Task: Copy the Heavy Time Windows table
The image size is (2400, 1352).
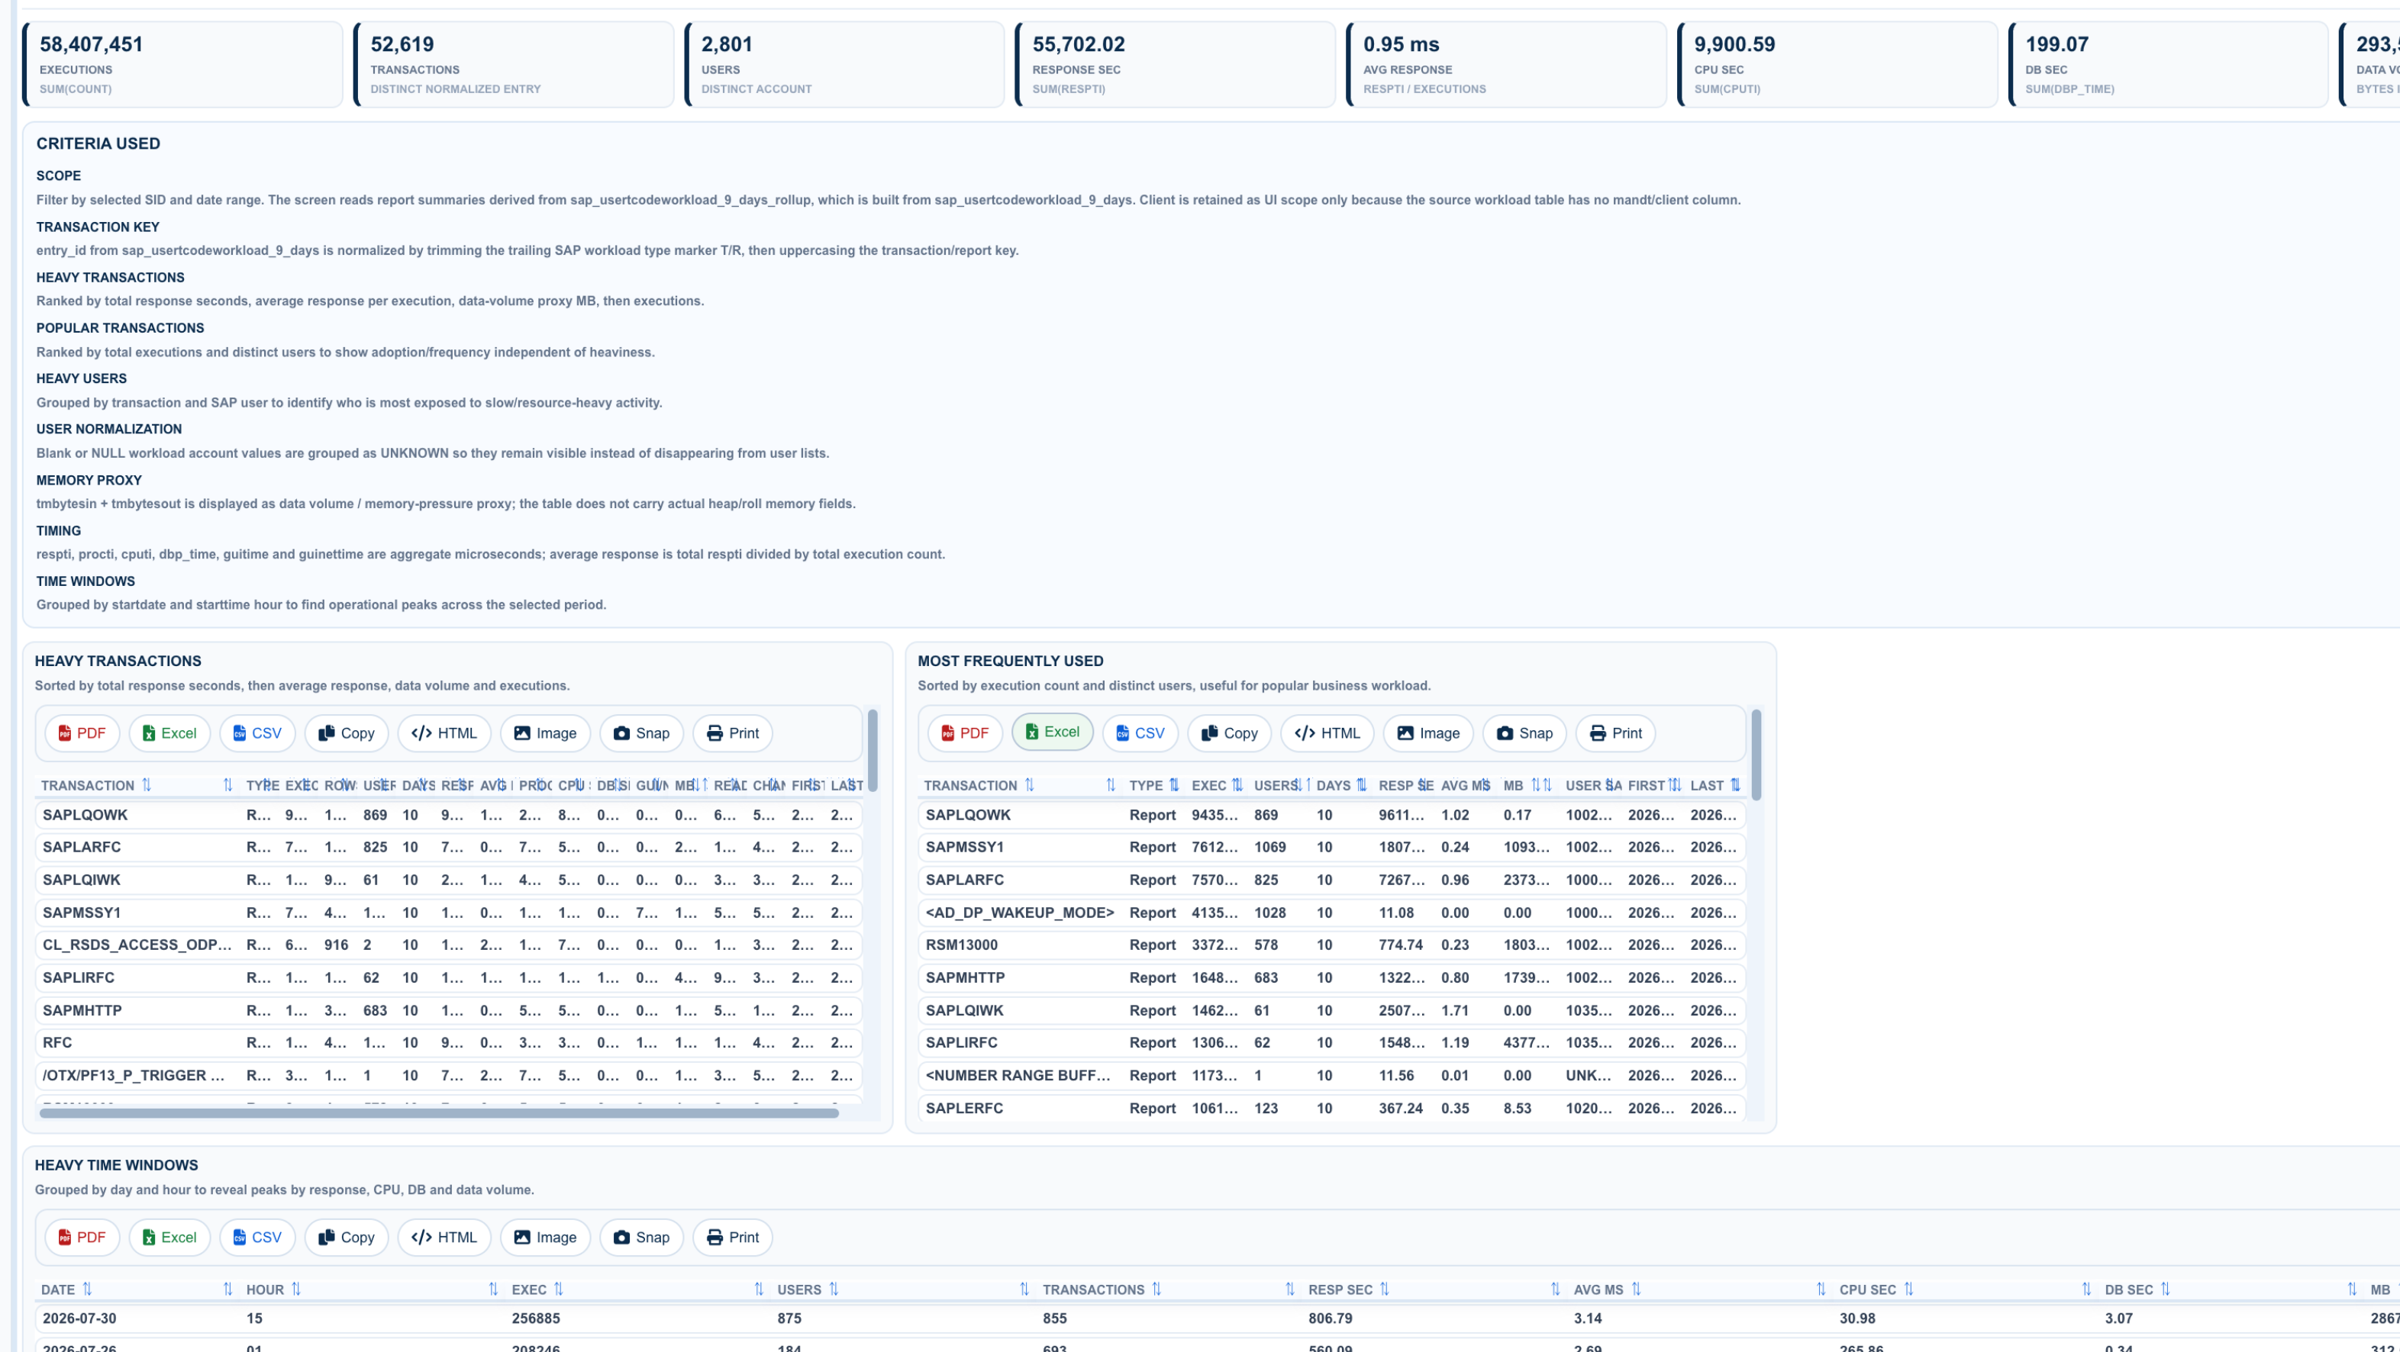Action: click(x=347, y=1237)
